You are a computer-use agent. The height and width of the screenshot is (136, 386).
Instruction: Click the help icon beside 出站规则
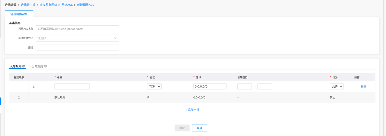[46, 66]
